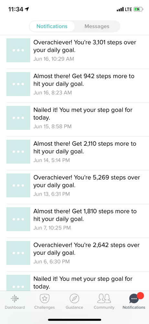Image resolution: width=149 pixels, height=324 pixels.
Task: Open the Challenges star badge icon
Action: point(45,298)
